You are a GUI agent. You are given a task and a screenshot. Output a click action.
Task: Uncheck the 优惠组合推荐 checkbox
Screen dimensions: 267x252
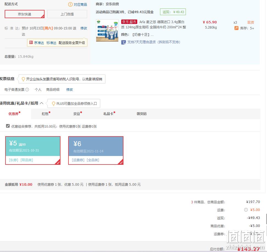[x=8, y=126]
